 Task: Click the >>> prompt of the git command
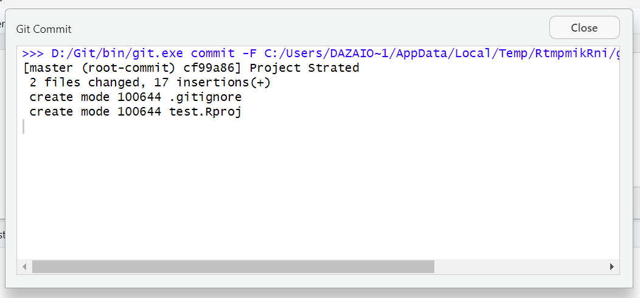pos(33,54)
